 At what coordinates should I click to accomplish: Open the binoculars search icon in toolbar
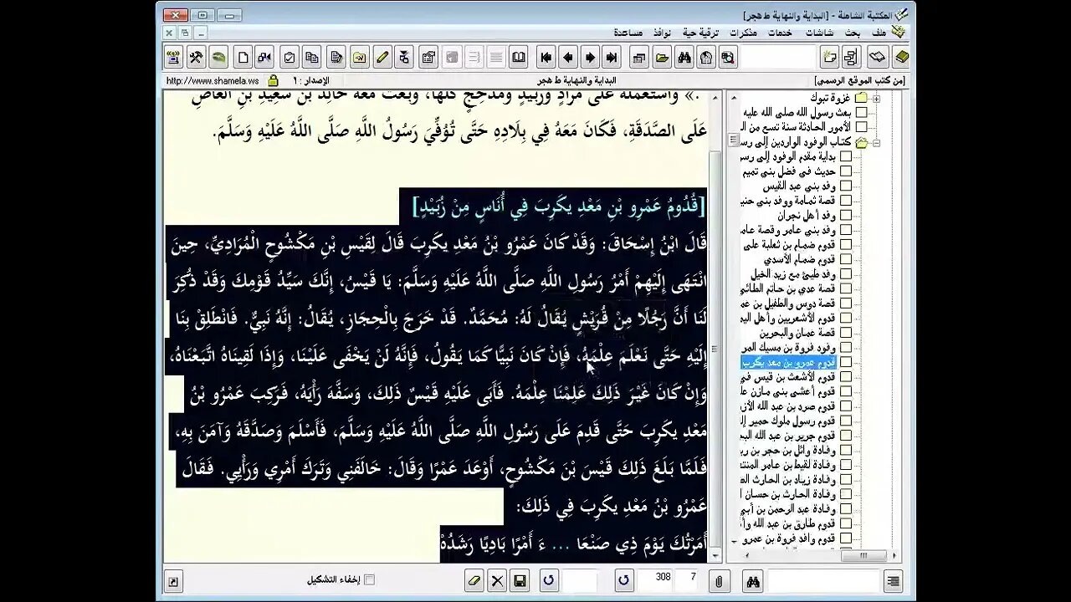(684, 58)
